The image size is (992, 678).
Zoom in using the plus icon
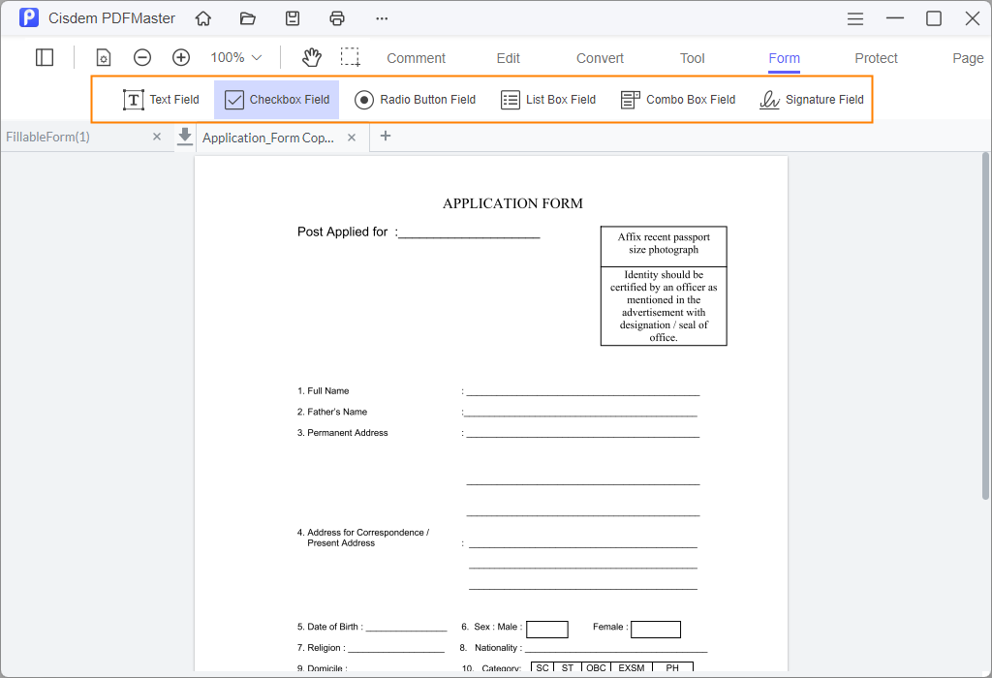point(181,57)
